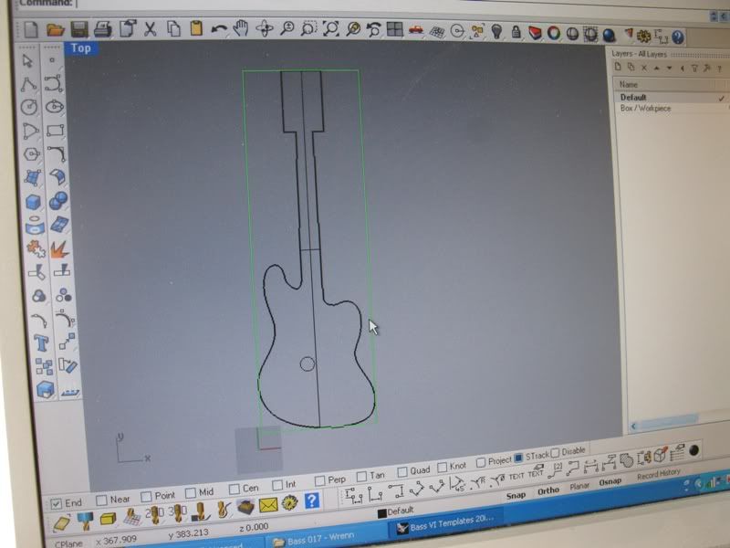730x548 pixels.
Task: Enable the Cen osnap checkbox
Action: [x=235, y=489]
